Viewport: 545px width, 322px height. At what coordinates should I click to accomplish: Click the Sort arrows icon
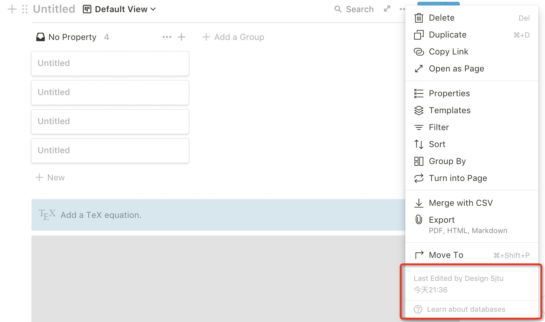click(x=419, y=144)
